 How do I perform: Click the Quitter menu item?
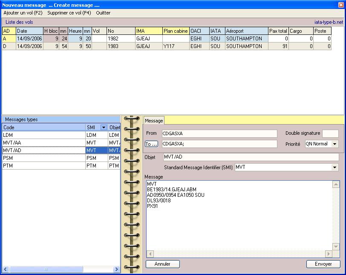tap(103, 13)
